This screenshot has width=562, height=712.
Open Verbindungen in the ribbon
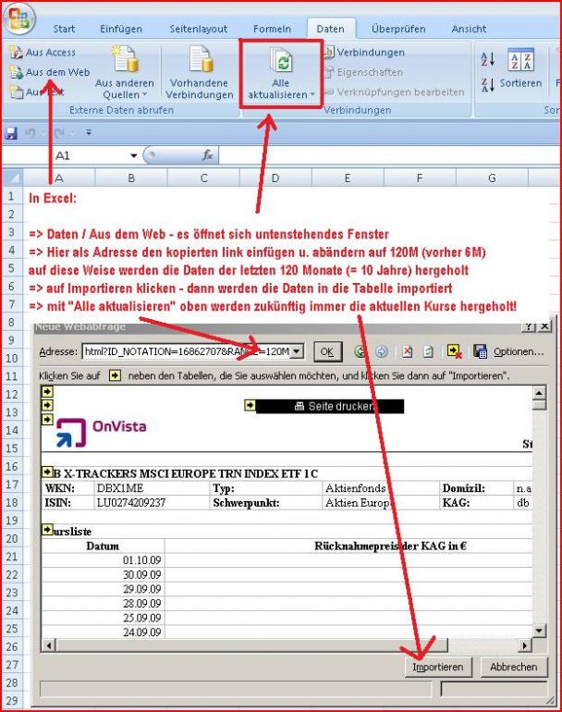[364, 52]
